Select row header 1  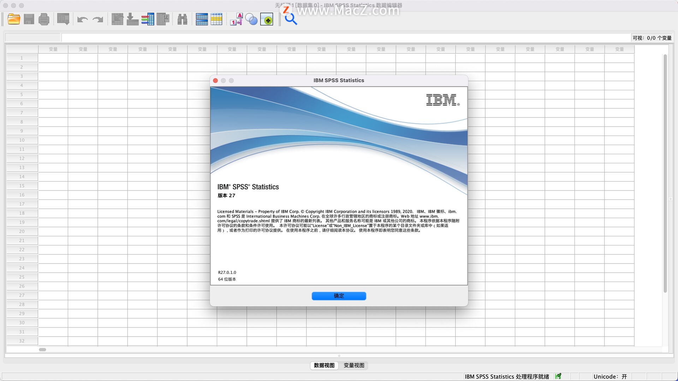22,58
